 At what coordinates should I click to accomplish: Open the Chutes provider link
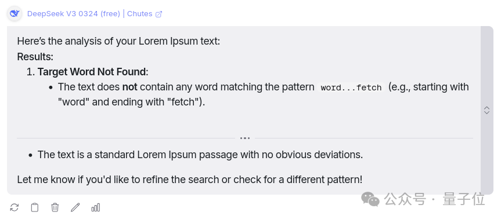pos(140,14)
